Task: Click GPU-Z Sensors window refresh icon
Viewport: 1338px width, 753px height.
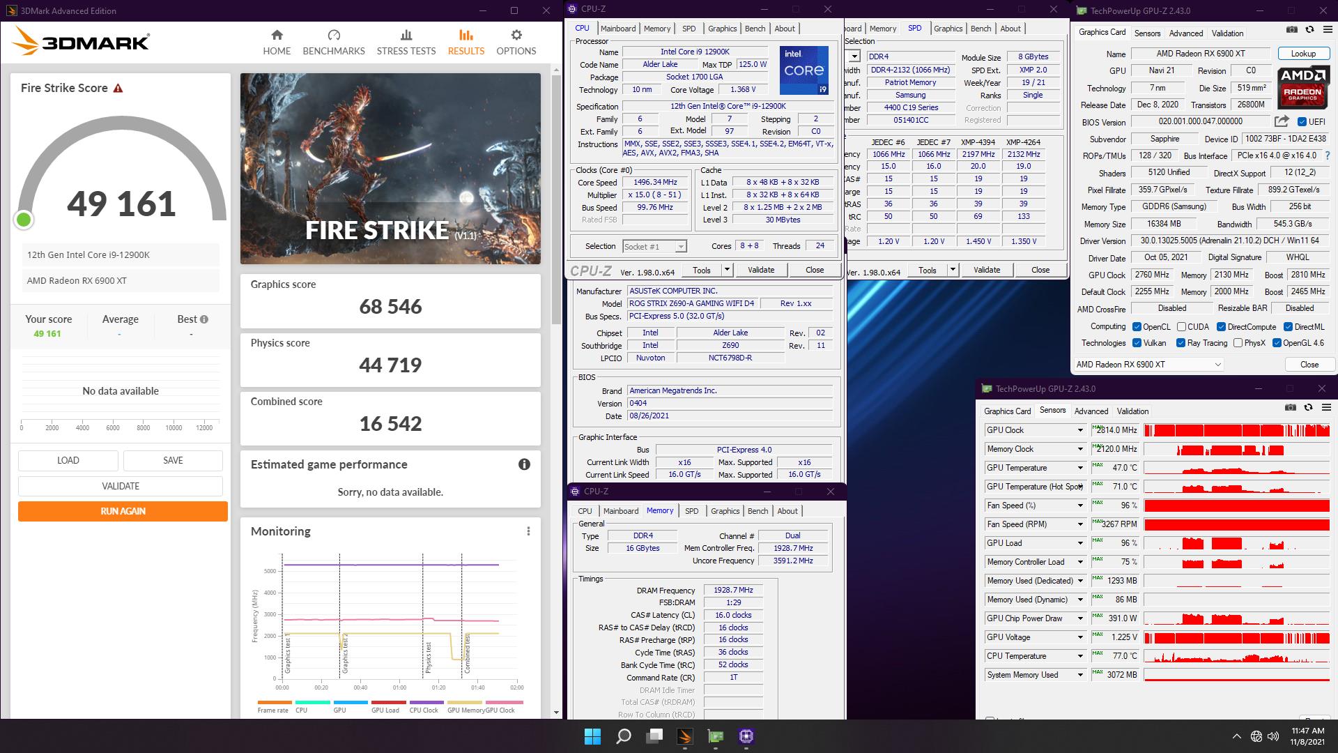Action: coord(1308,408)
